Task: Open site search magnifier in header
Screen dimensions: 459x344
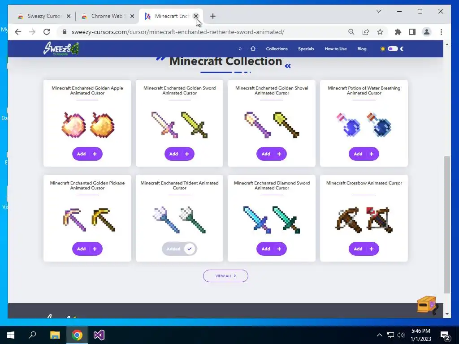Action: [240, 49]
